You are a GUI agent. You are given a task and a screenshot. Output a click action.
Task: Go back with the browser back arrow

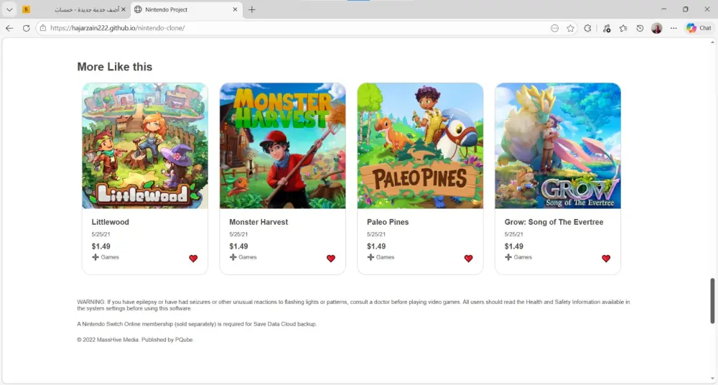9,28
